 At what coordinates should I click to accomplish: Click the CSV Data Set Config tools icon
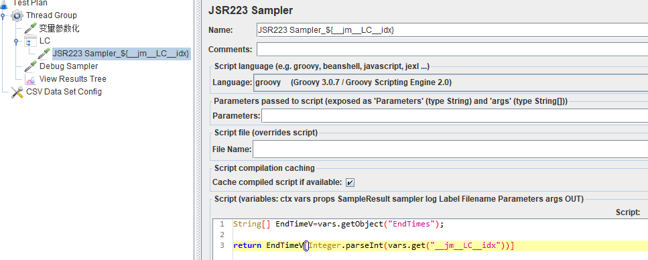[x=17, y=92]
